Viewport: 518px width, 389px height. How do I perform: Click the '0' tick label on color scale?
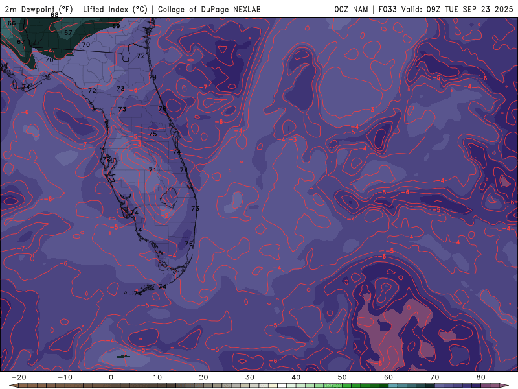click(x=111, y=377)
